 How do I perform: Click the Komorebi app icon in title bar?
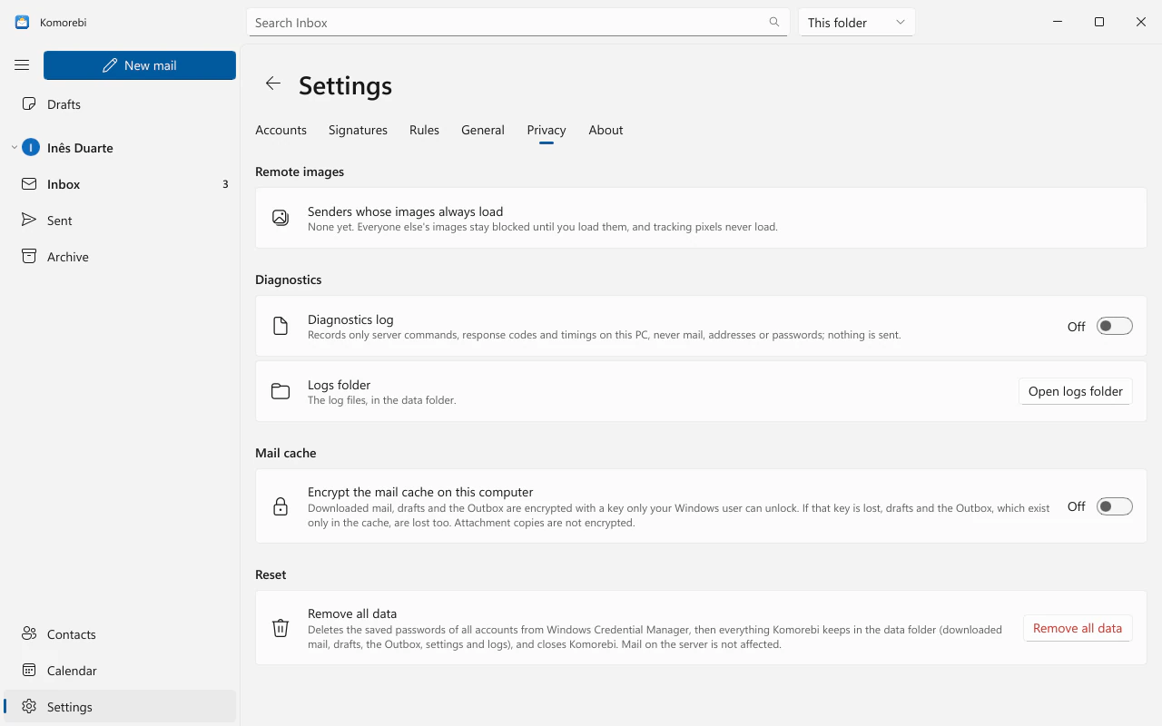click(22, 22)
